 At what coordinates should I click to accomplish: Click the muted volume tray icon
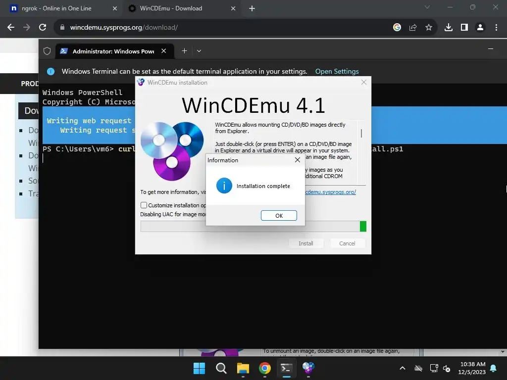(447, 368)
